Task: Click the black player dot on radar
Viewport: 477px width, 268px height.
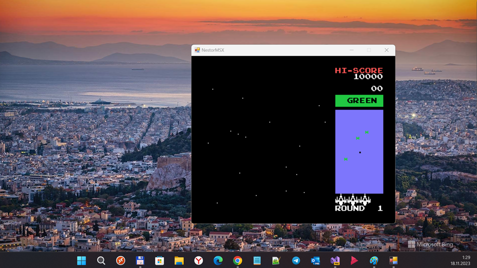Action: point(360,152)
